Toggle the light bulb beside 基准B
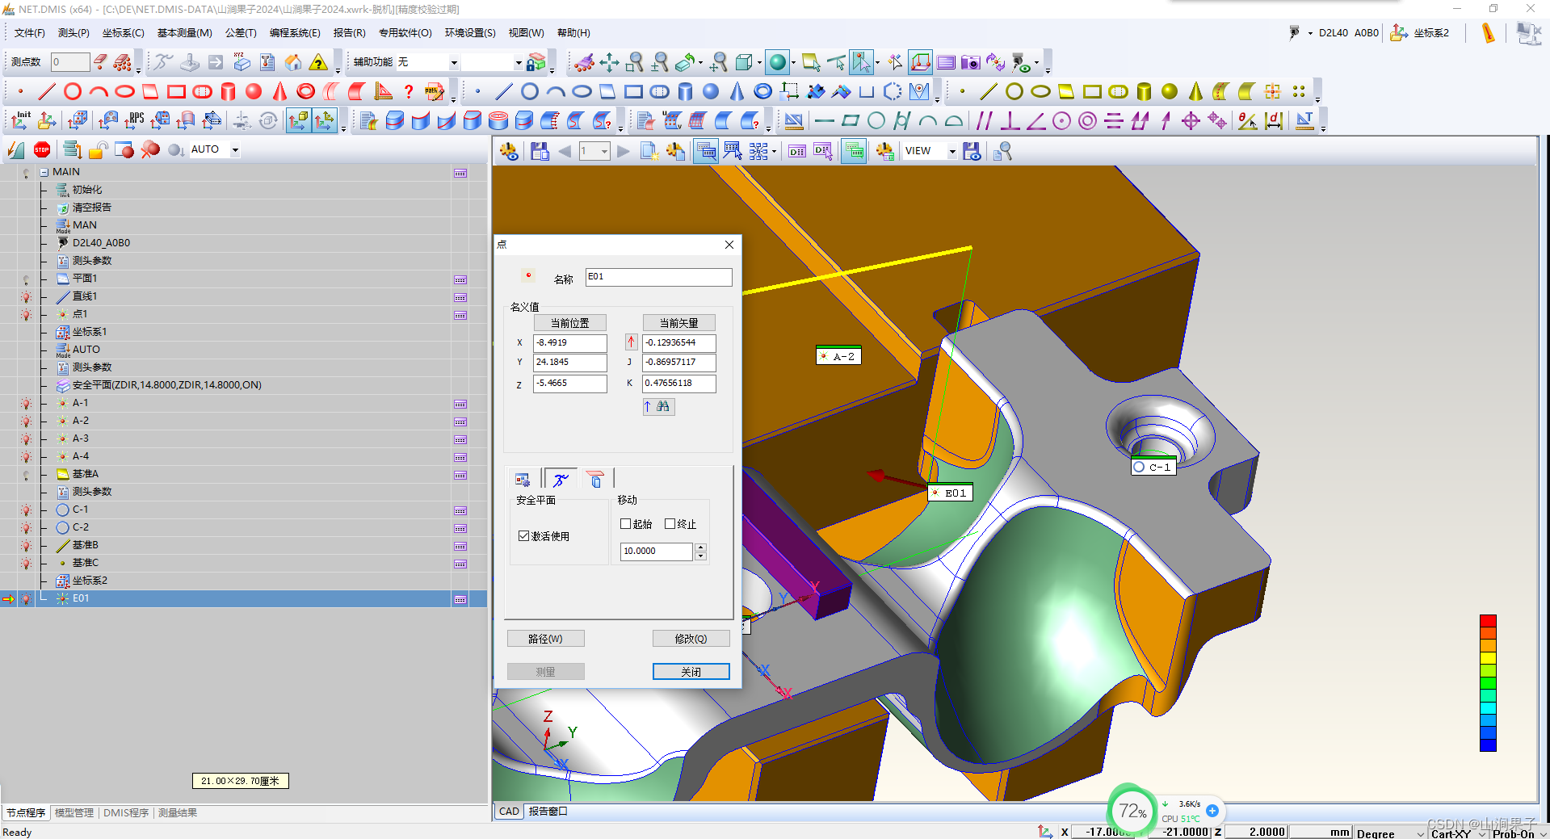 point(27,546)
